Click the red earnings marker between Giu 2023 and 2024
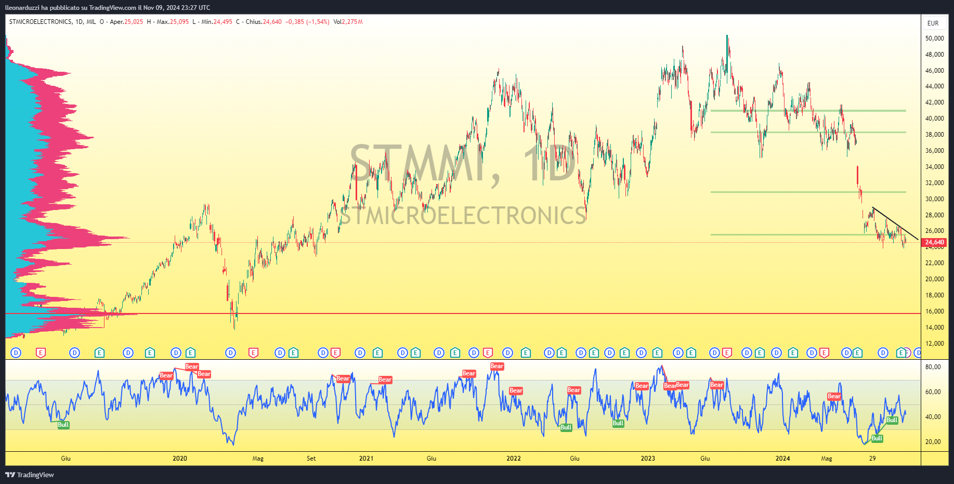Screen dimensions: 954x484 (x=727, y=353)
